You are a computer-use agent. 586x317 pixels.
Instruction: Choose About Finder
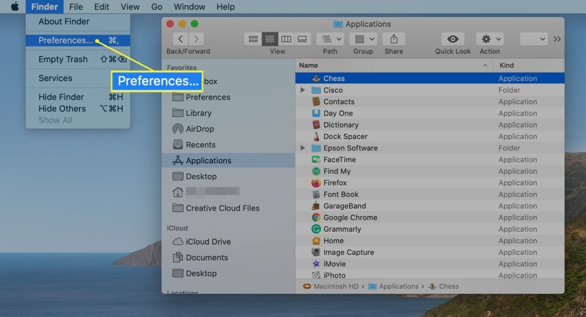78,21
